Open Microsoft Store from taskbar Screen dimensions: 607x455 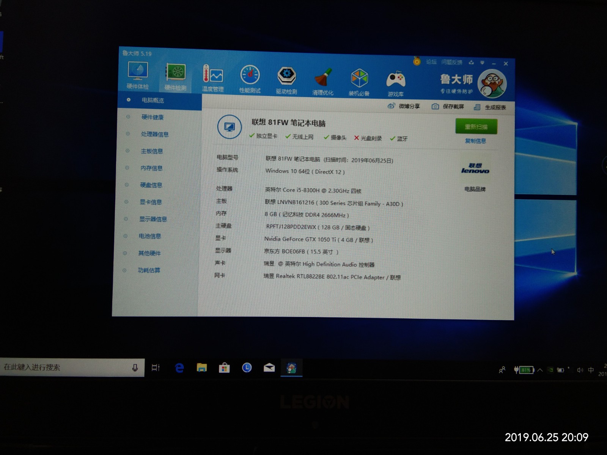point(224,368)
